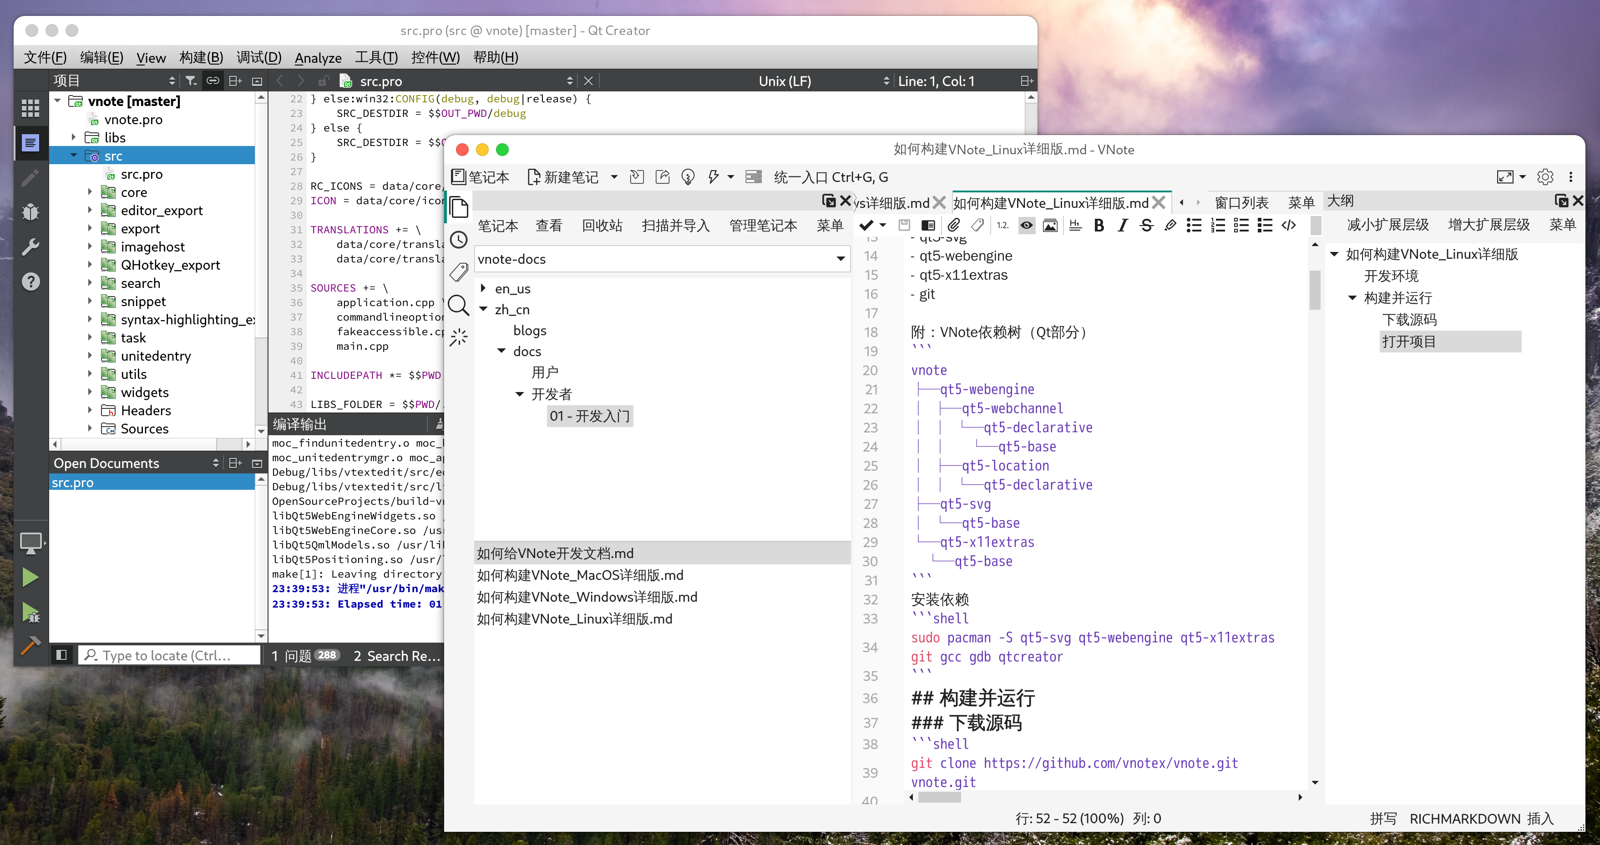Viewport: 1600px width, 845px height.
Task: Click 管理笔记本 button
Action: [x=763, y=226]
